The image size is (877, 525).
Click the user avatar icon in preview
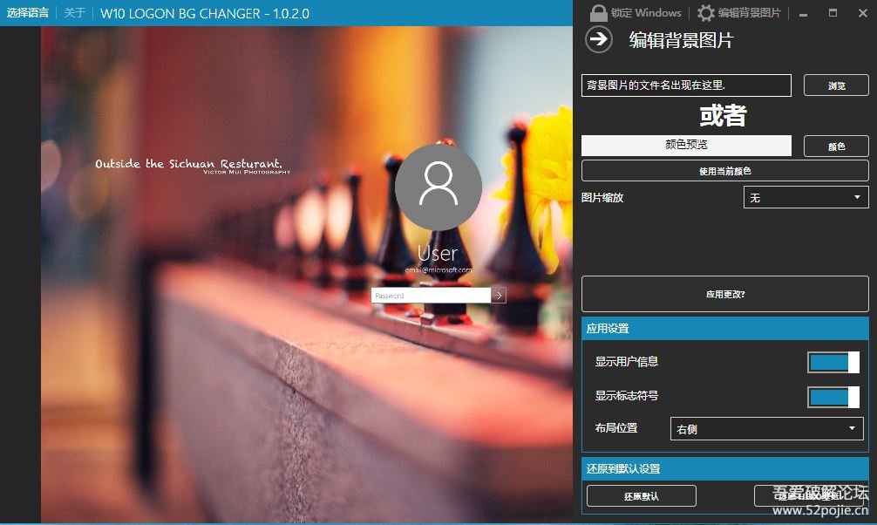pyautogui.click(x=438, y=187)
